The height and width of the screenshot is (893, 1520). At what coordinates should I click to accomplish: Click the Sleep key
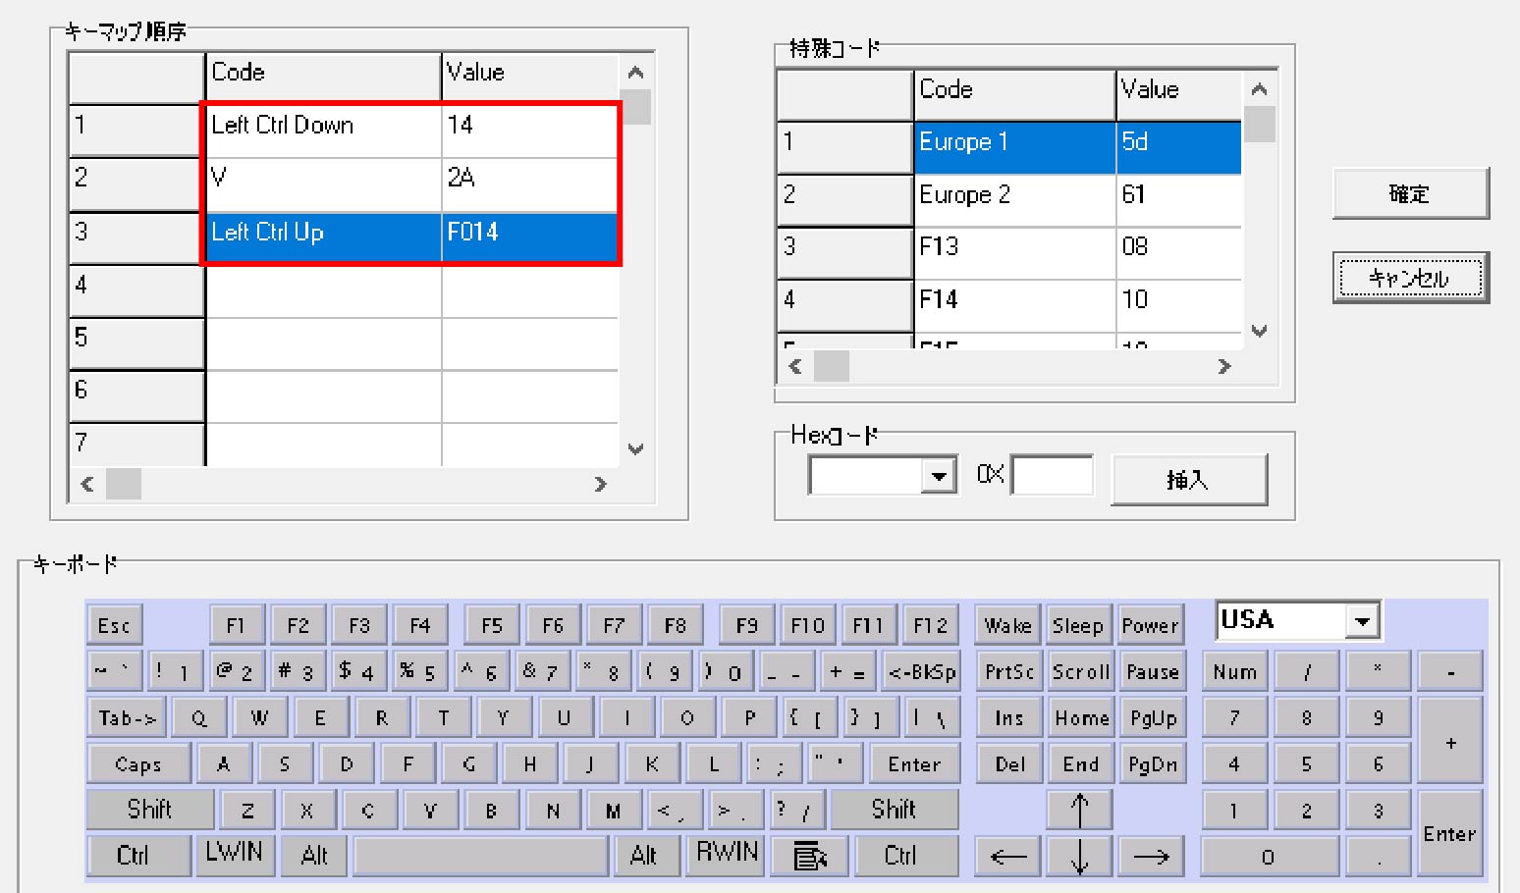1078,626
